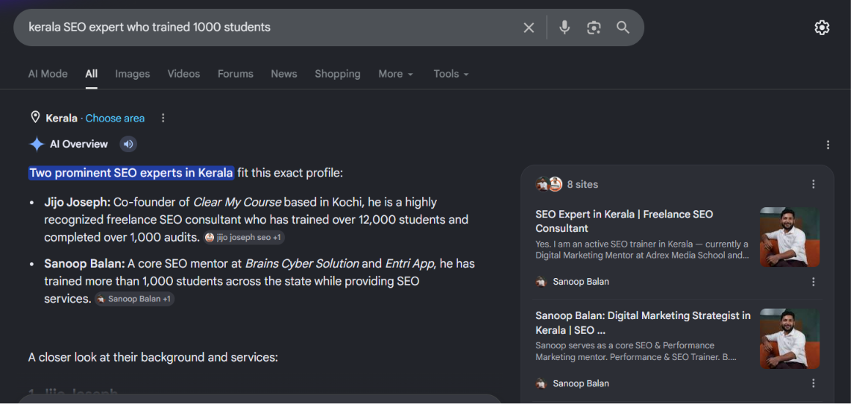Click Sanoop Balan source under Digital Marketing Strategist result
Viewport: 851px width, 404px height.
pyautogui.click(x=572, y=384)
